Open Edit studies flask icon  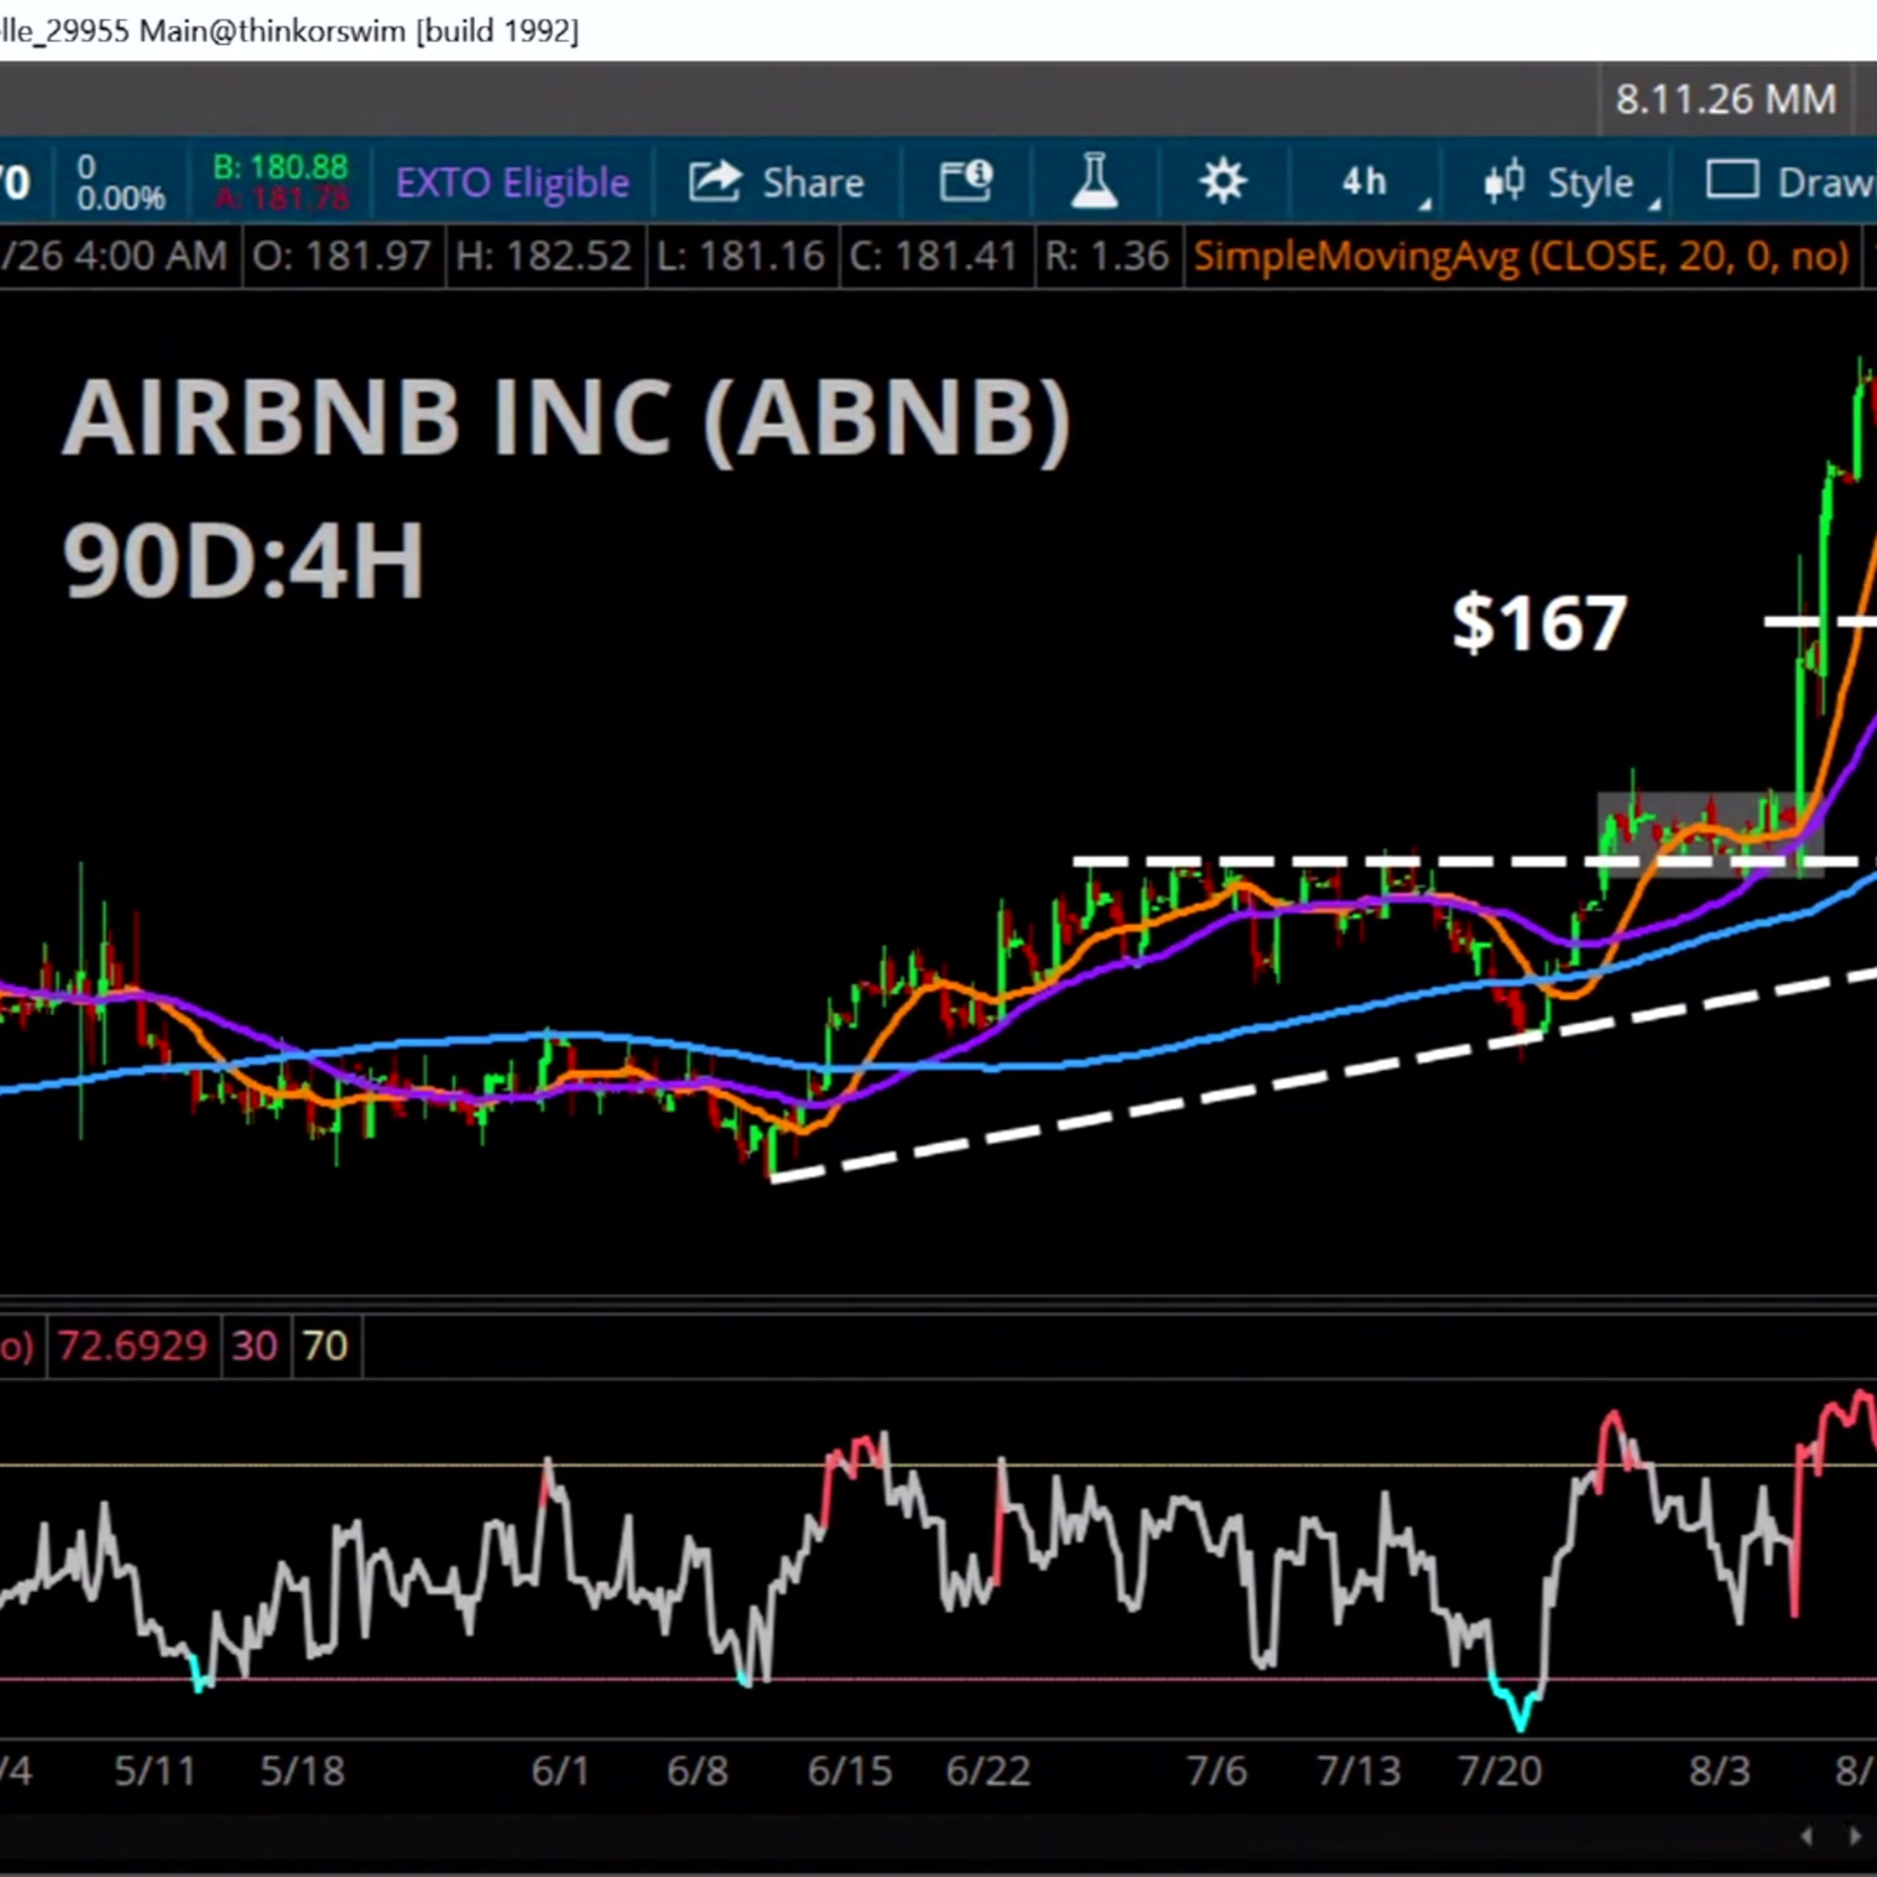pos(1094,181)
